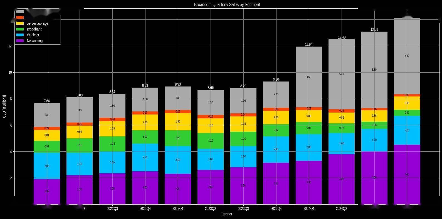Click the yellow Server Storage legend swatch
This screenshot has height=219, width=442.
(x=20, y=23)
